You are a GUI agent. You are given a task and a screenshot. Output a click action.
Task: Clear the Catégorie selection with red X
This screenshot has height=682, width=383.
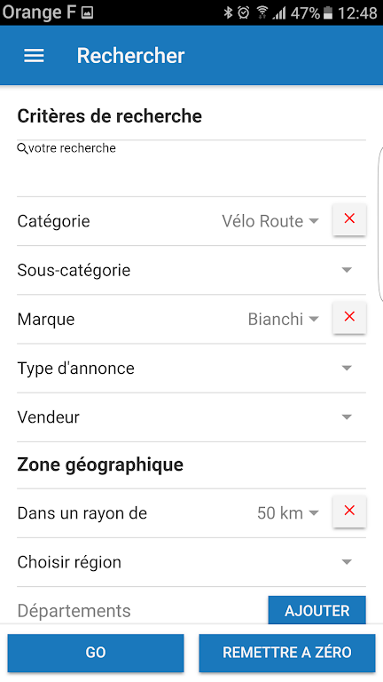pyautogui.click(x=349, y=219)
